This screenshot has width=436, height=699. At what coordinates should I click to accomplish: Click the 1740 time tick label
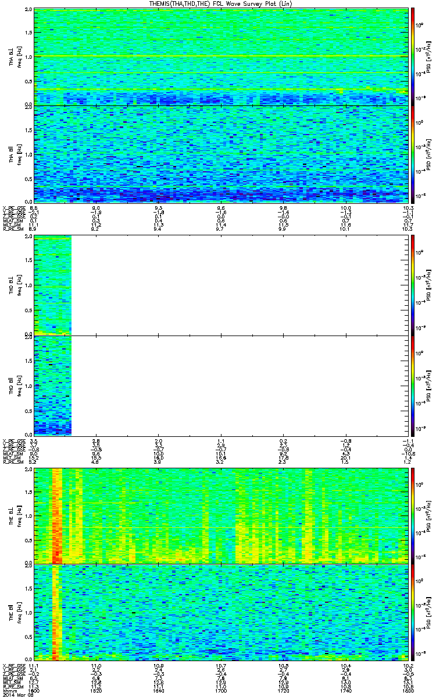coord(346,690)
